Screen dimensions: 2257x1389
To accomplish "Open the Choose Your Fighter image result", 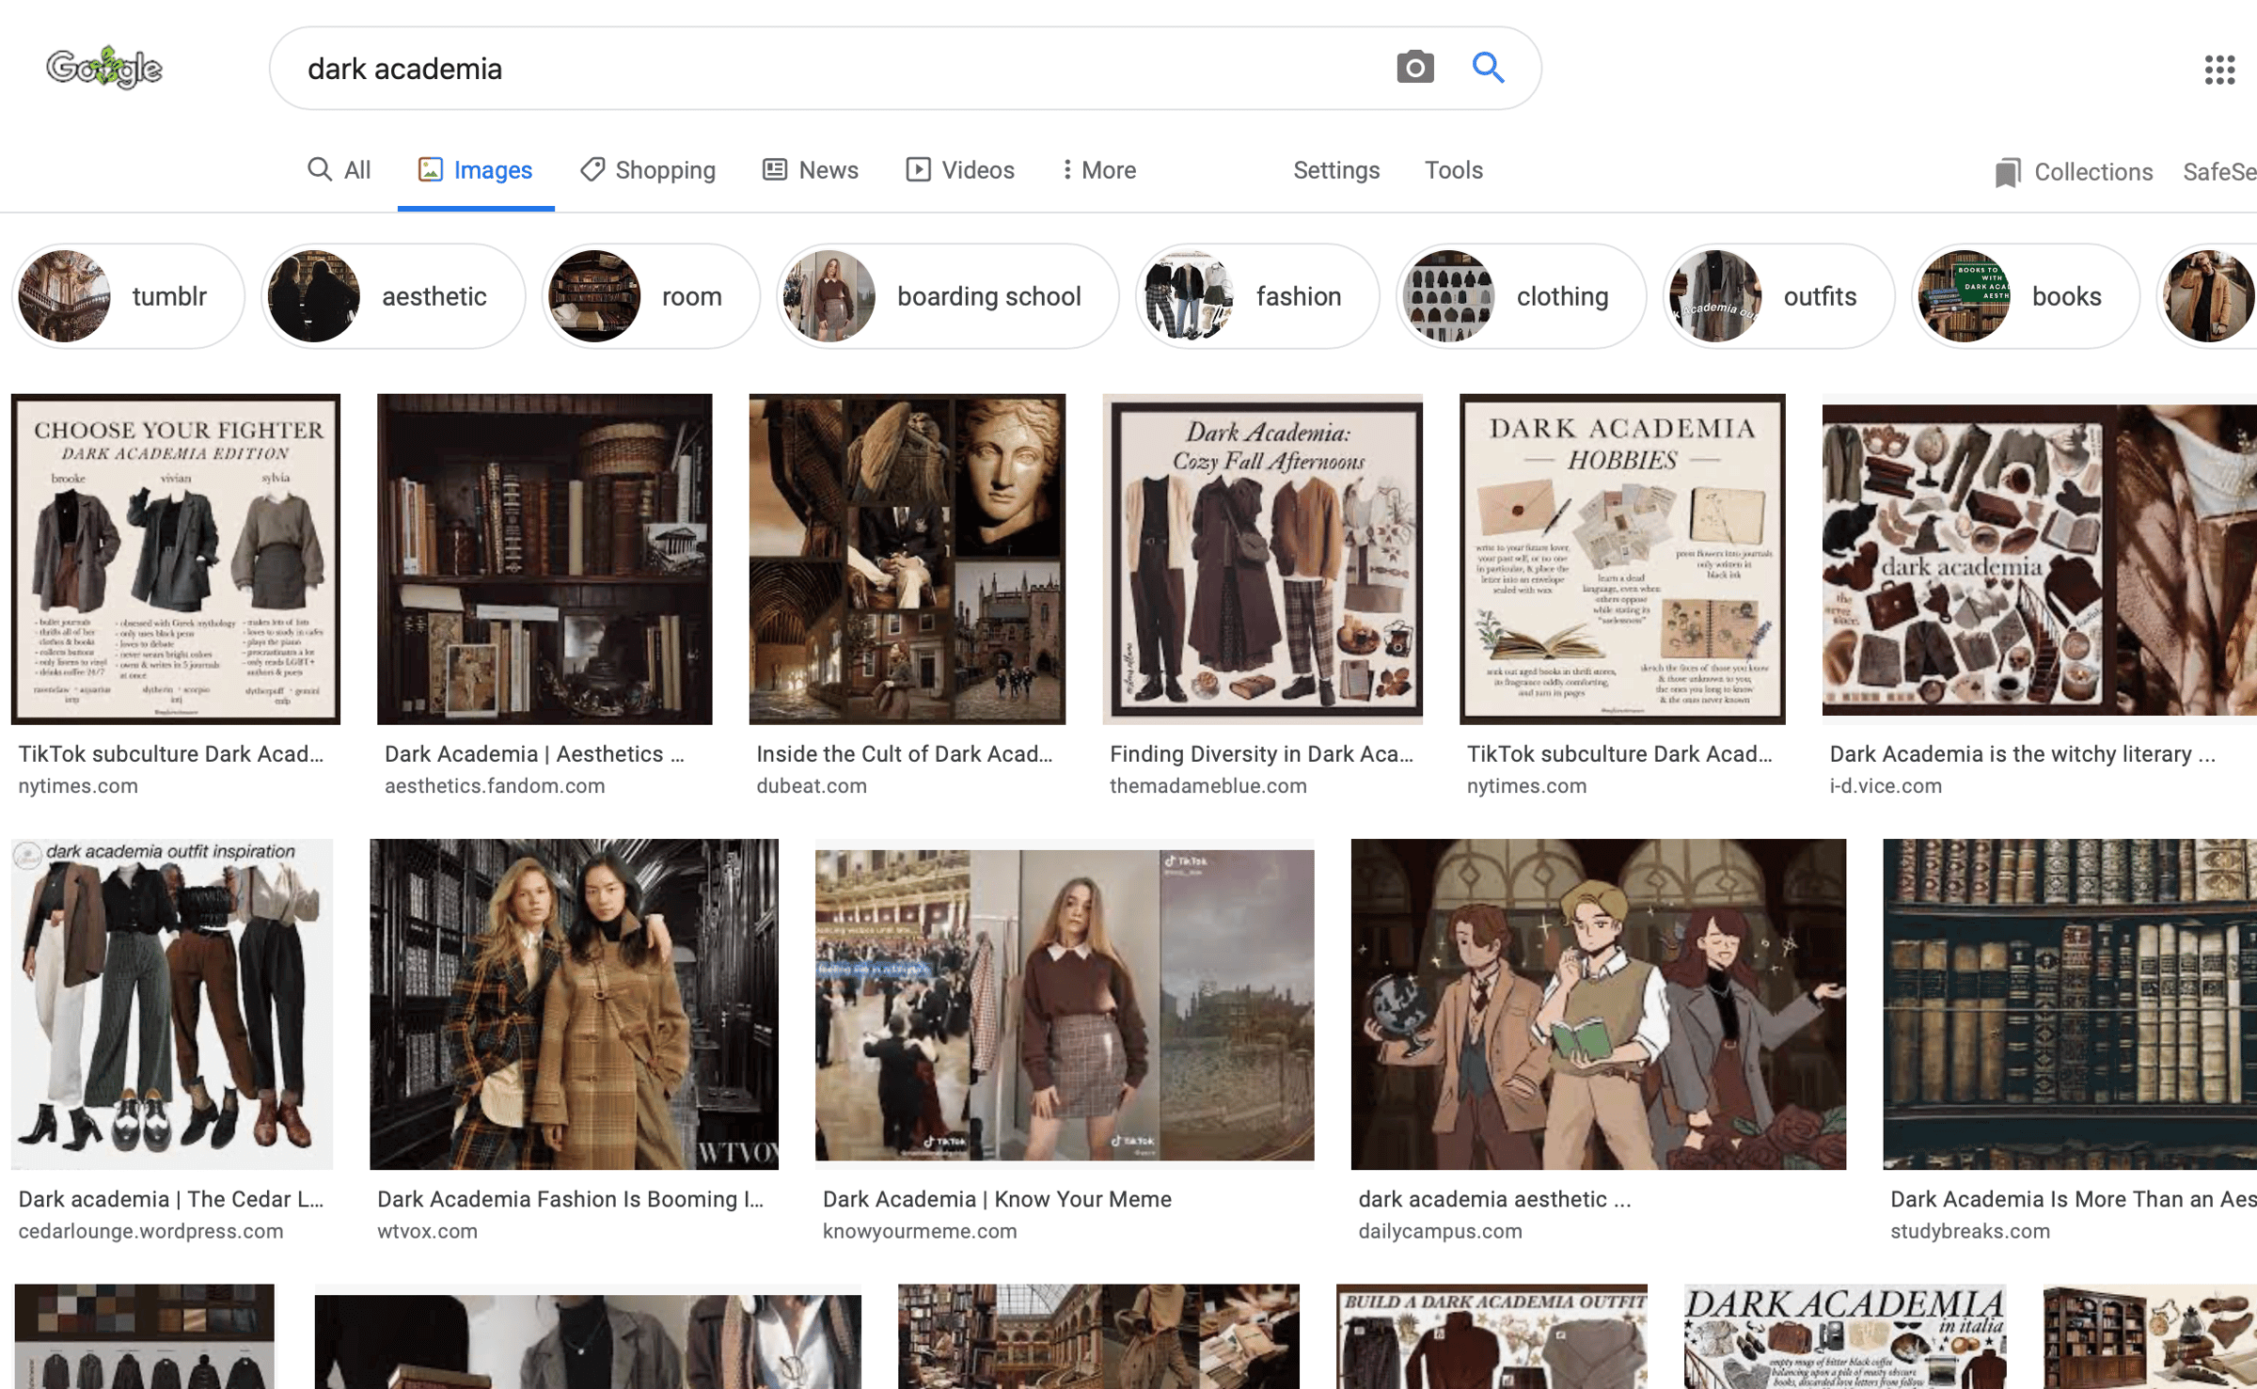I will [176, 559].
